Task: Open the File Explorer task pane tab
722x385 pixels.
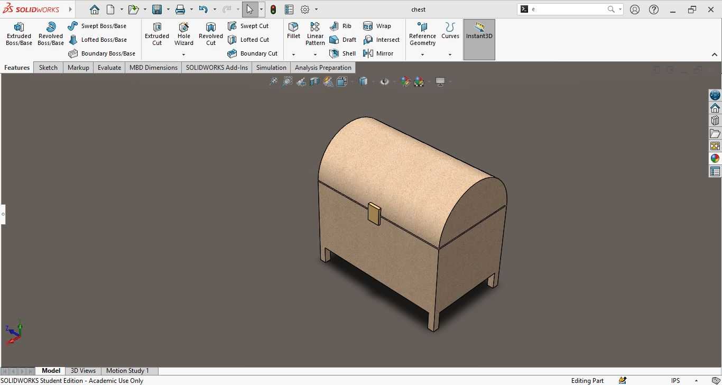Action: point(715,133)
